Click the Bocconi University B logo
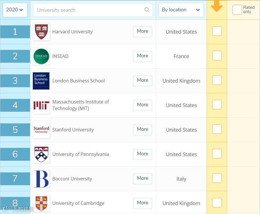 coord(41,179)
